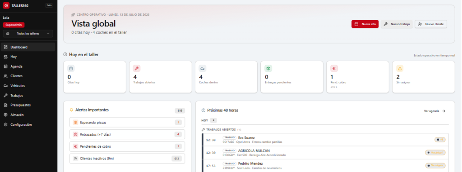462x172 pixels.
Task: Click the Nuevo cliente button
Action: (x=431, y=24)
